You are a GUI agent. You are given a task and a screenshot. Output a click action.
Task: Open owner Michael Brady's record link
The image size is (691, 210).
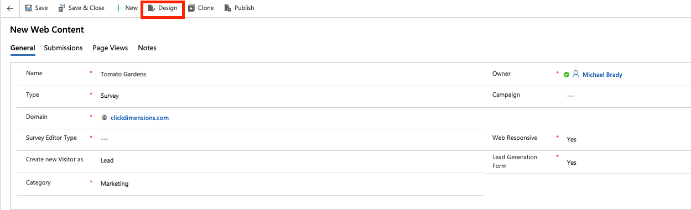pyautogui.click(x=602, y=75)
